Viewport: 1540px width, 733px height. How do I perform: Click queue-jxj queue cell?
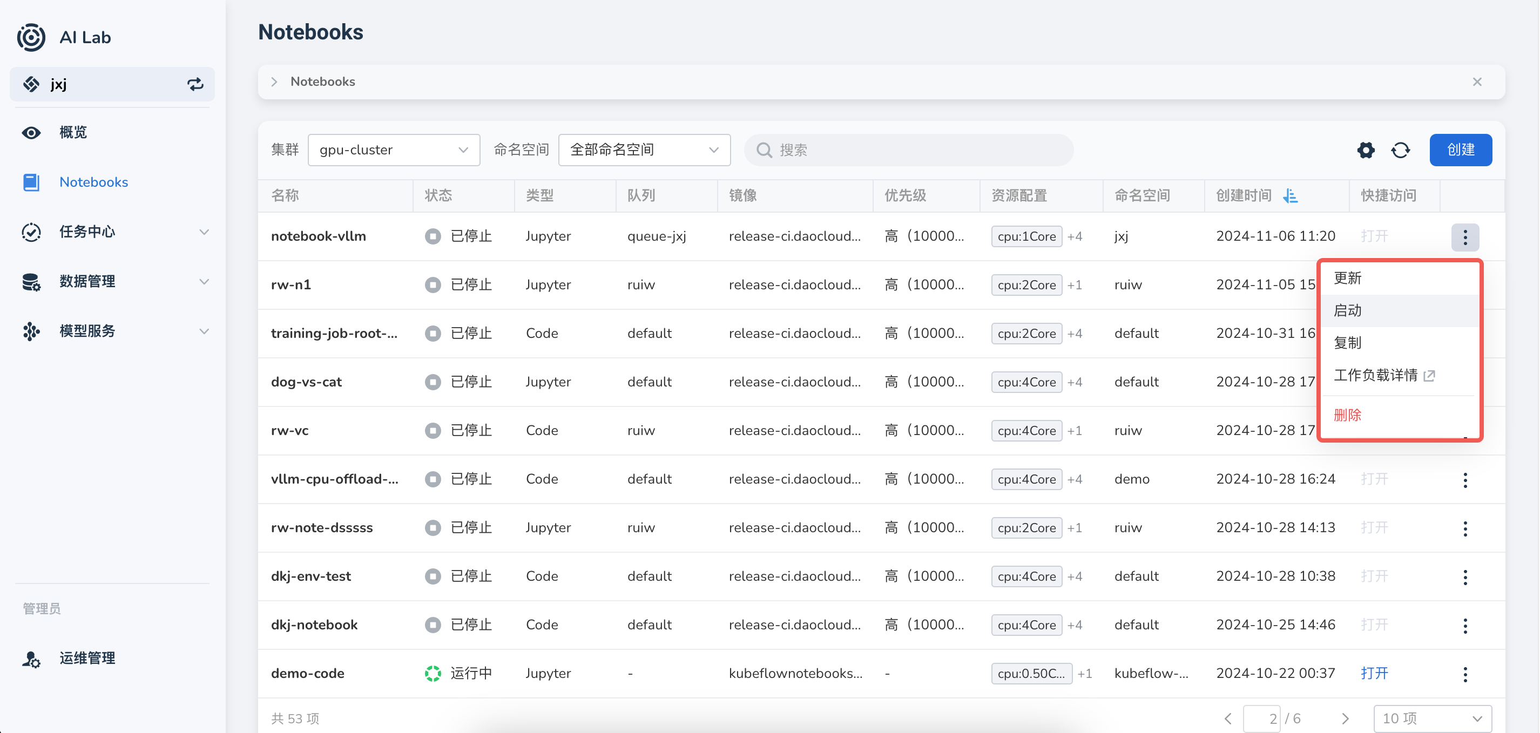tap(657, 236)
